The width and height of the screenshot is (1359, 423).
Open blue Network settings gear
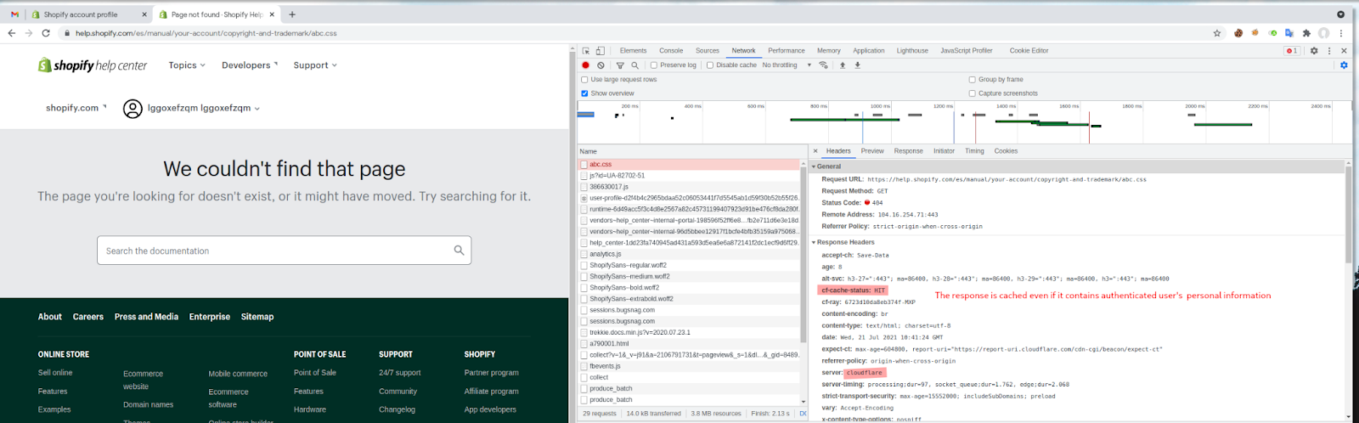tap(1344, 65)
